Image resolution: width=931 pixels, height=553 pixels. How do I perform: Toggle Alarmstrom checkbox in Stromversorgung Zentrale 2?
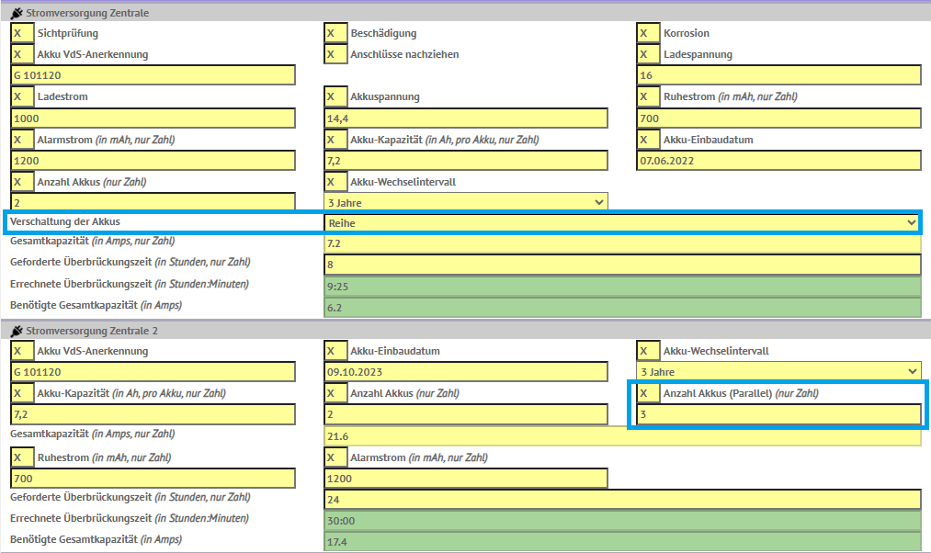point(335,457)
